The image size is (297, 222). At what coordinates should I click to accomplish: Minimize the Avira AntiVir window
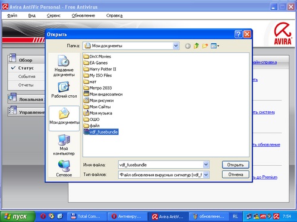273,7
